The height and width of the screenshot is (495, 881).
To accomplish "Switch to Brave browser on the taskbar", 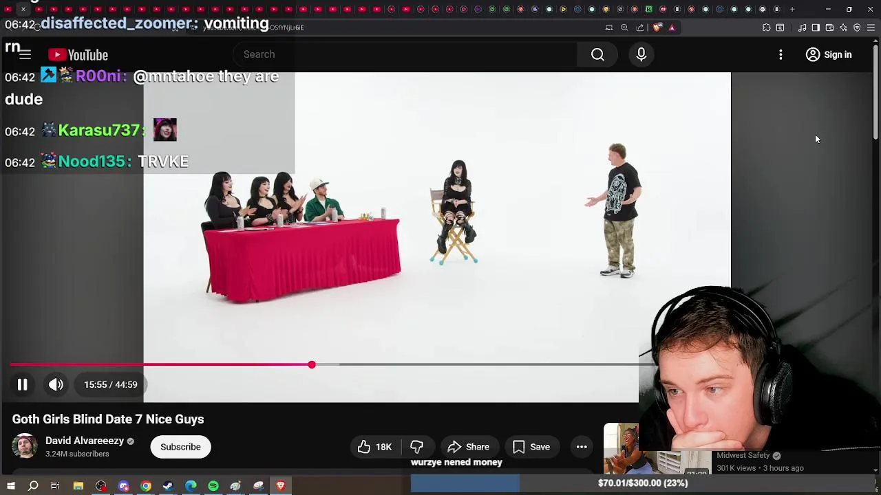I will [x=281, y=486].
